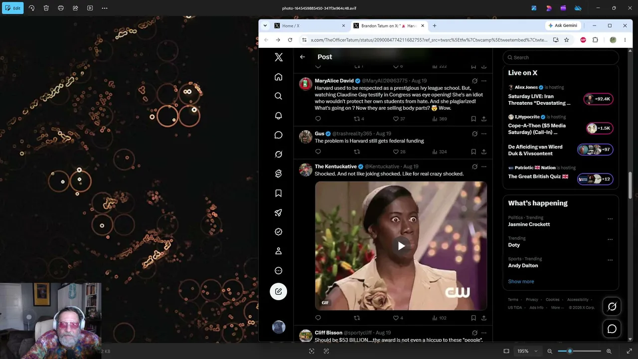Screen dimensions: 638x359
Task: Open more options for Jasmine Crockett trend
Action: pyautogui.click(x=610, y=219)
